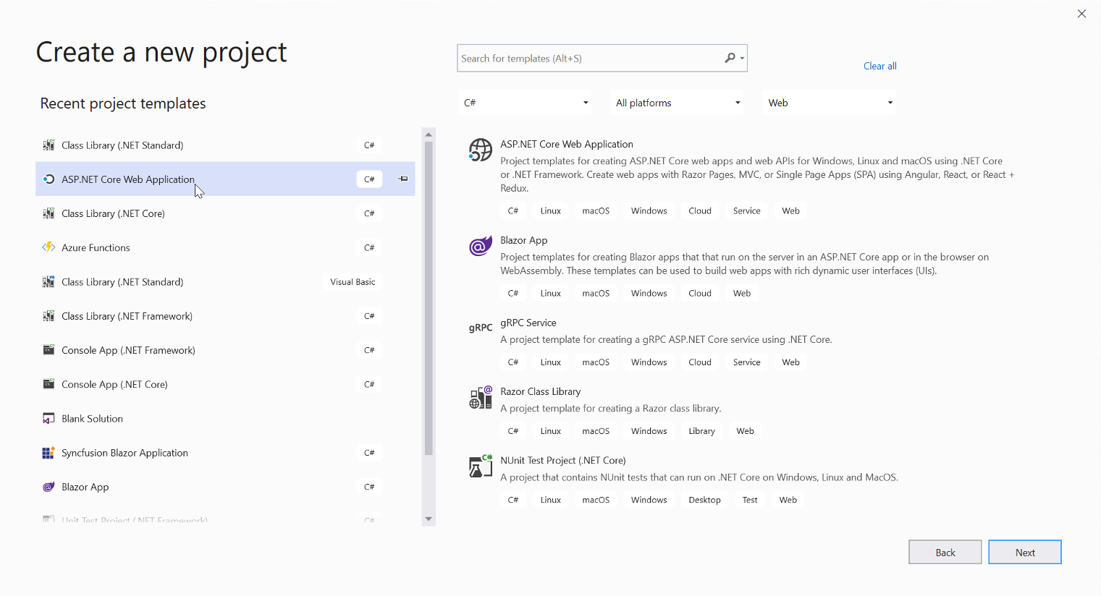
Task: Select Console App (.NET Core) recent template
Action: (x=114, y=384)
